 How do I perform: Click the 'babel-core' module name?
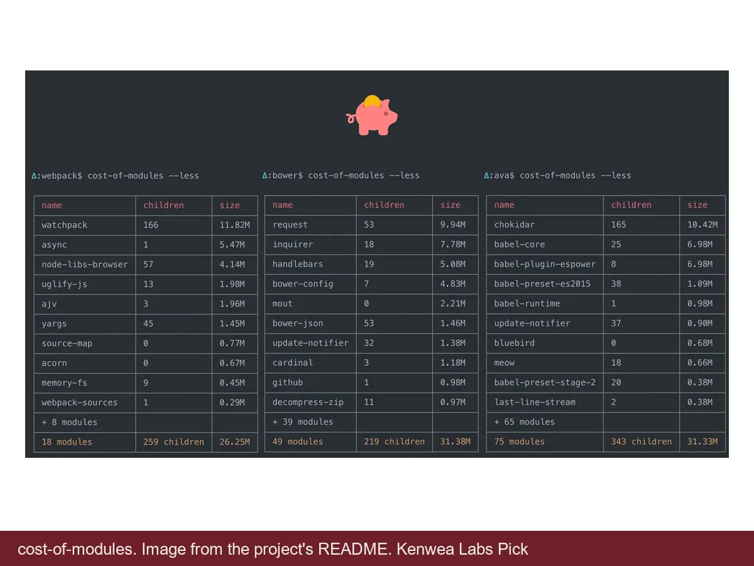tap(520, 244)
